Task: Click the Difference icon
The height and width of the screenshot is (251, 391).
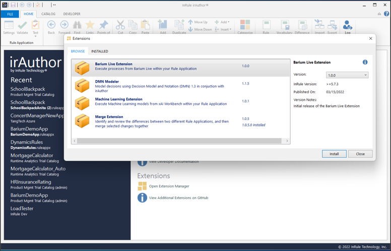Action: [302, 25]
